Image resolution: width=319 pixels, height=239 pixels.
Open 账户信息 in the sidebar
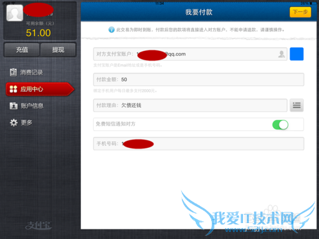point(27,106)
